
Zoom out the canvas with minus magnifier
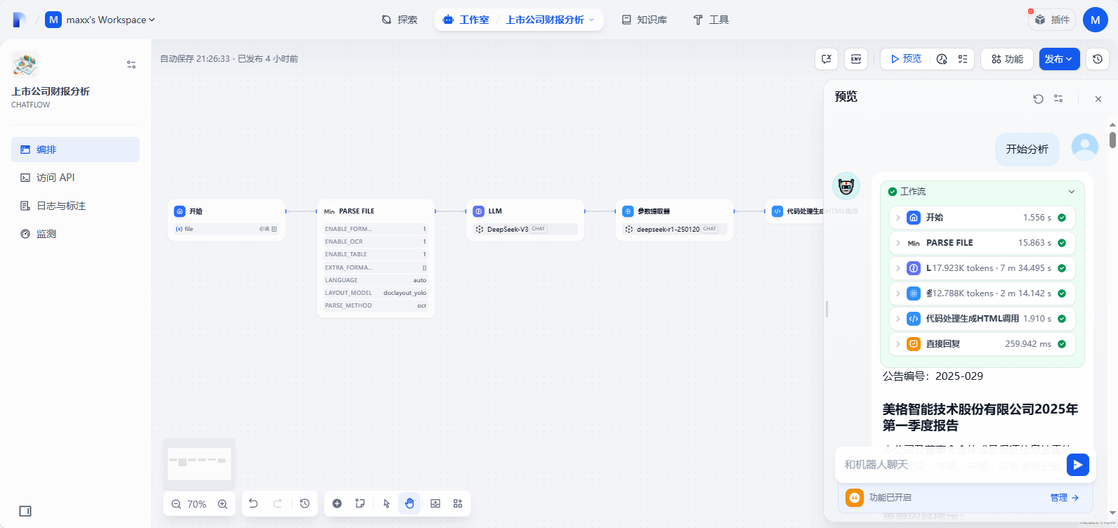(x=176, y=504)
